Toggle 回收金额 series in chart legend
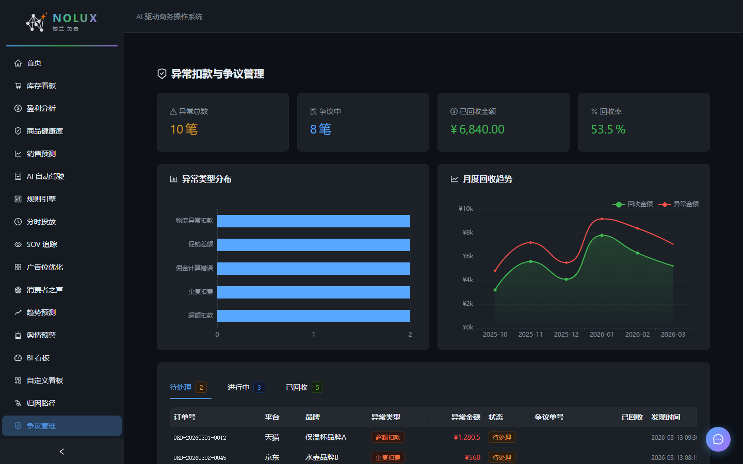This screenshot has height=464, width=743. pyautogui.click(x=633, y=204)
